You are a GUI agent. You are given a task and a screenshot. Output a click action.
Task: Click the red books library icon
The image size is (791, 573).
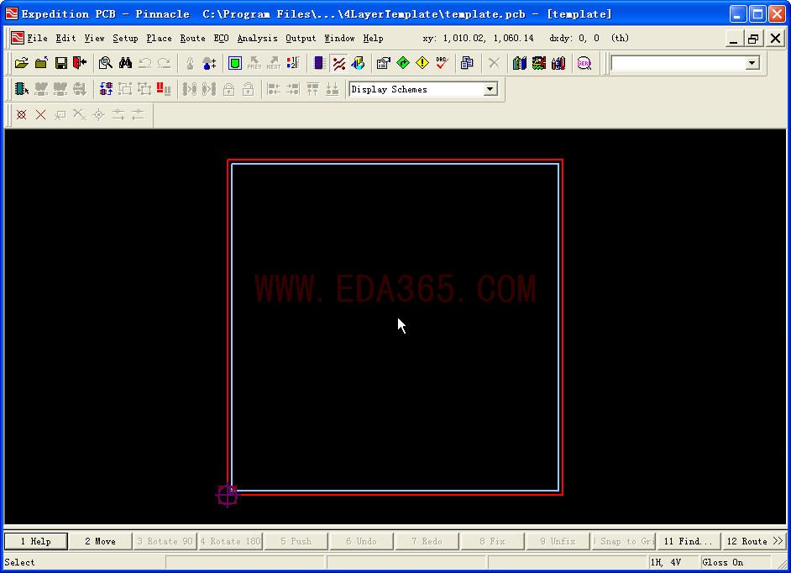tap(558, 63)
